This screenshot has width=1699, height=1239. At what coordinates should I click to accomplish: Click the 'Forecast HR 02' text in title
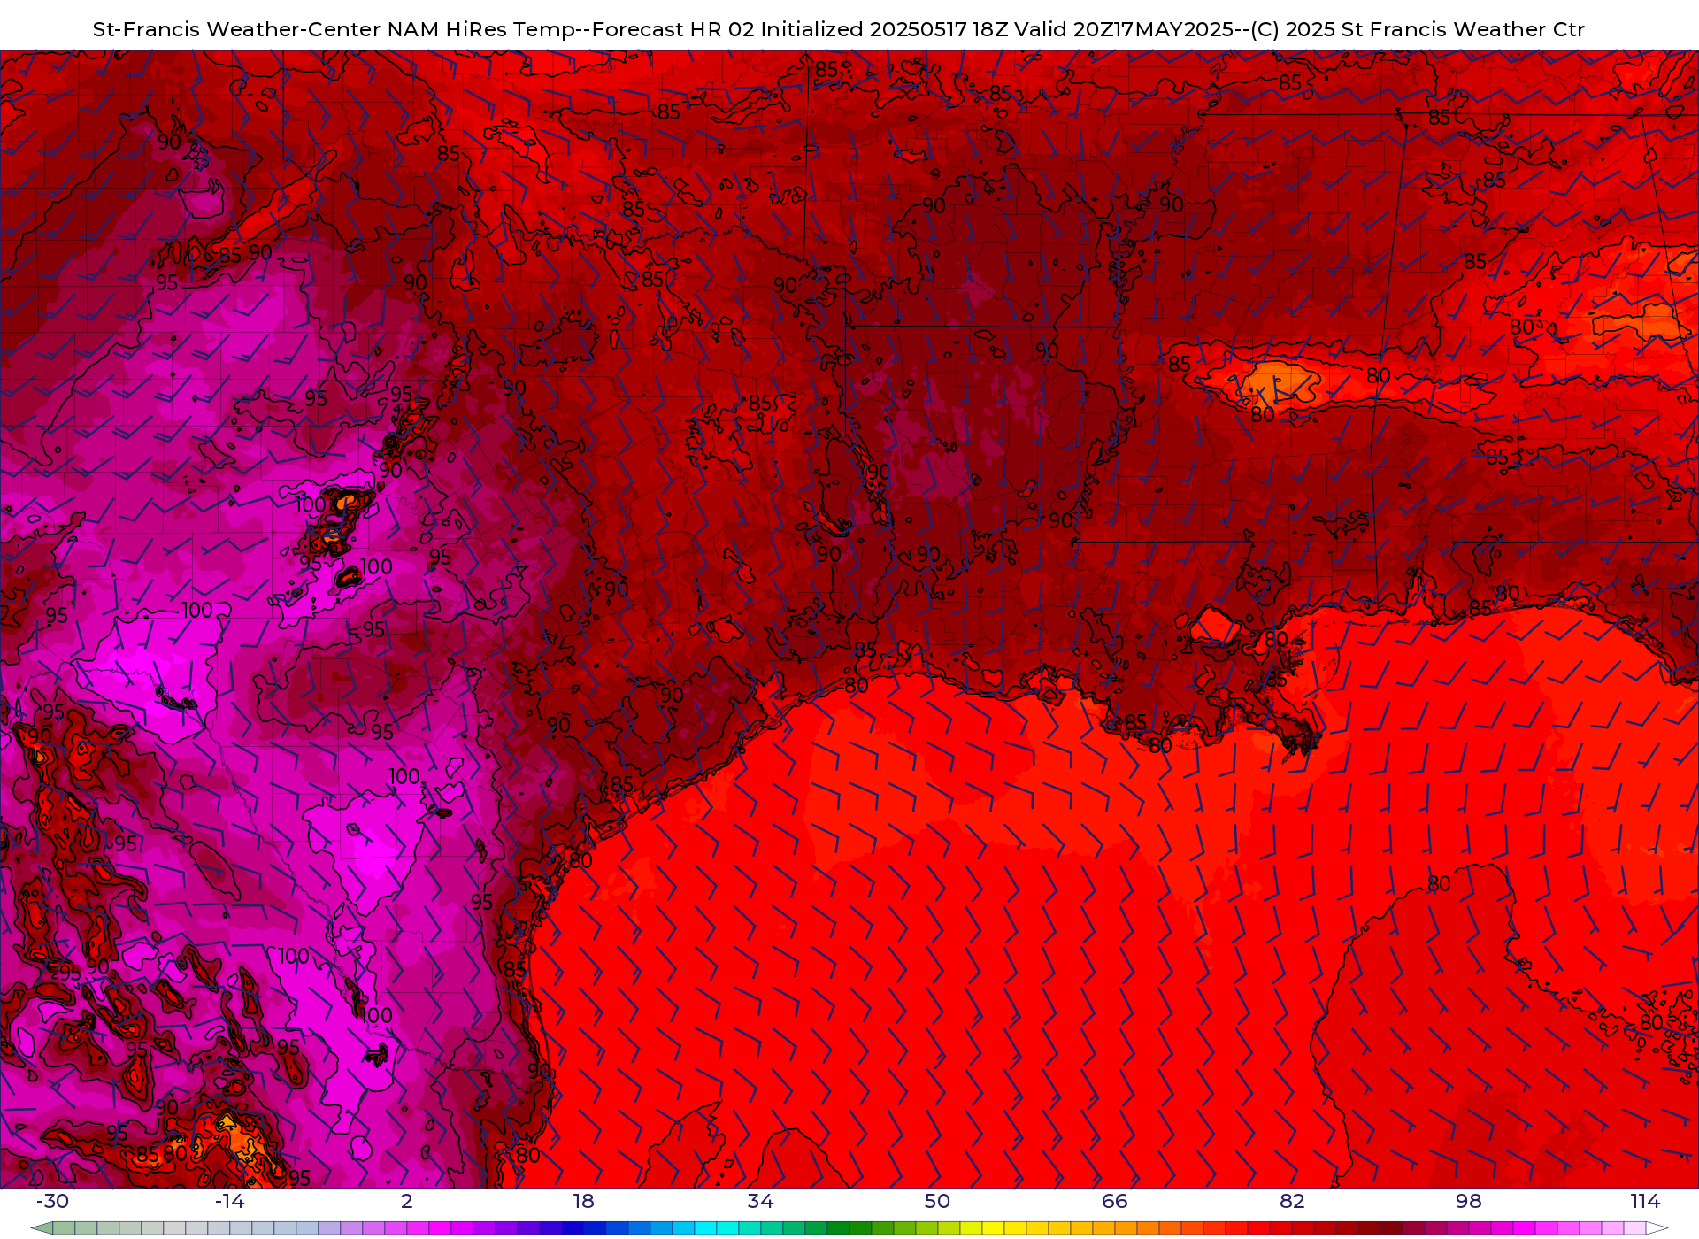[x=673, y=29]
